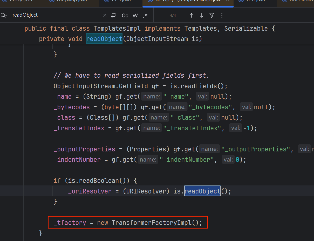Image resolution: width=314 pixels, height=241 pixels.
Task: Insert new line in search field
Action: tap(113, 15)
